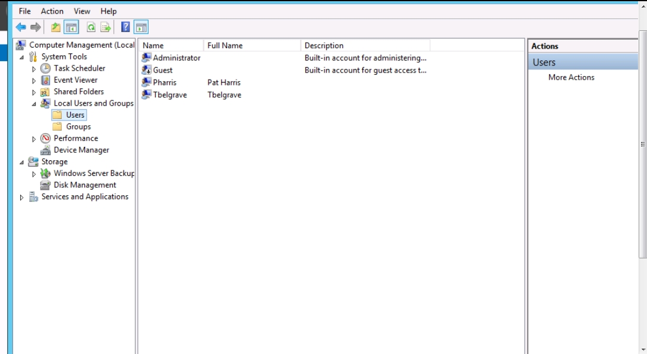Go back using the blue Back arrow
The height and width of the screenshot is (354, 647).
(21, 28)
